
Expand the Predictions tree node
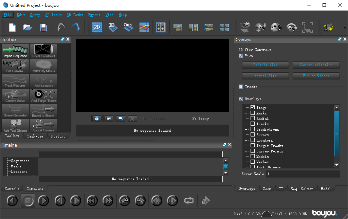(246, 129)
